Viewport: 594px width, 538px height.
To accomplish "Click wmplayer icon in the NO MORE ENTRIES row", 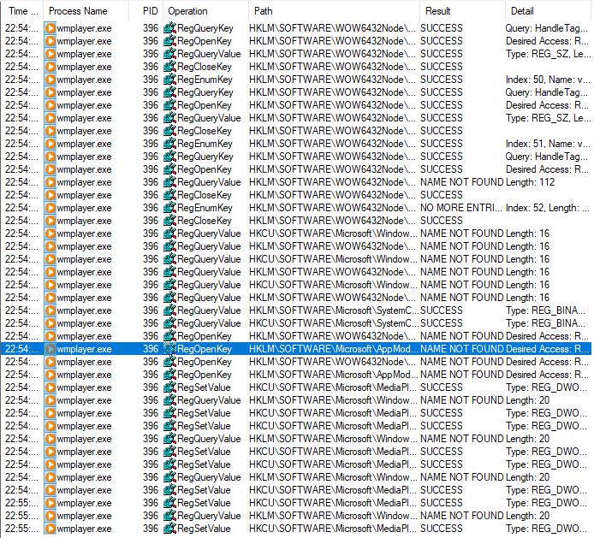I will click(x=50, y=208).
